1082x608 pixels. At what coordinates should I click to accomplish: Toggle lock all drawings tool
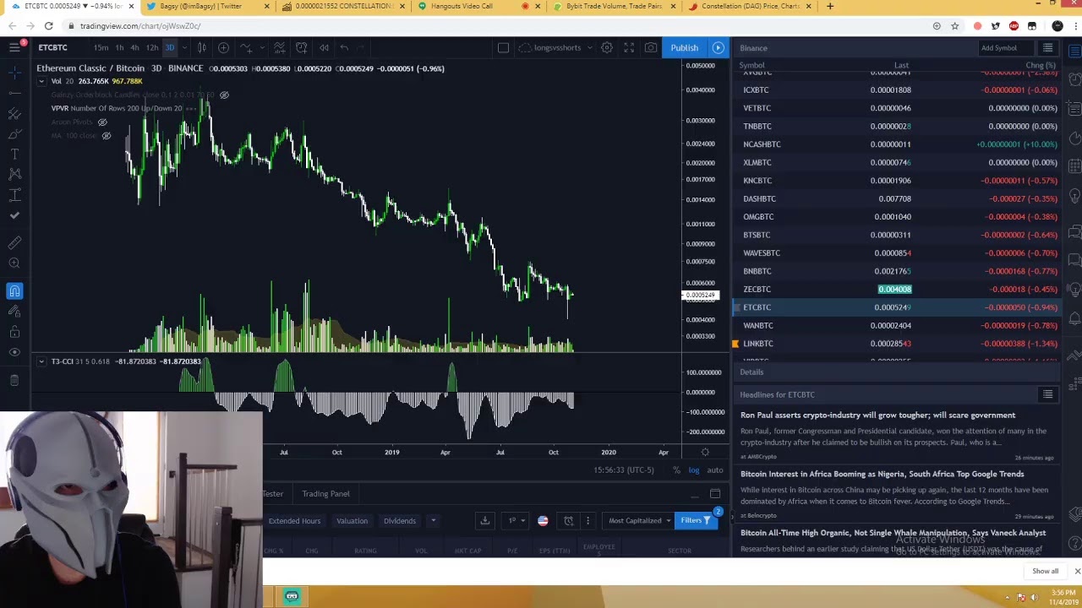[x=14, y=332]
